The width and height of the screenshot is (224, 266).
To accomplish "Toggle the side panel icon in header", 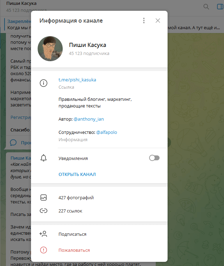I will click(219, 7).
